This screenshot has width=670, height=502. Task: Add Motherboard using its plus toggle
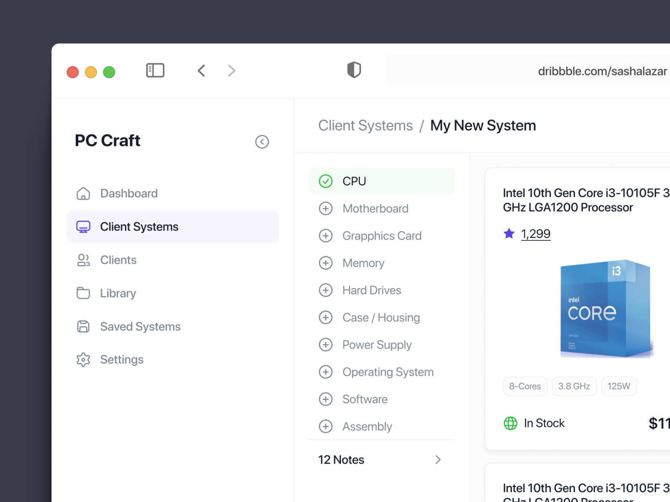coord(326,208)
